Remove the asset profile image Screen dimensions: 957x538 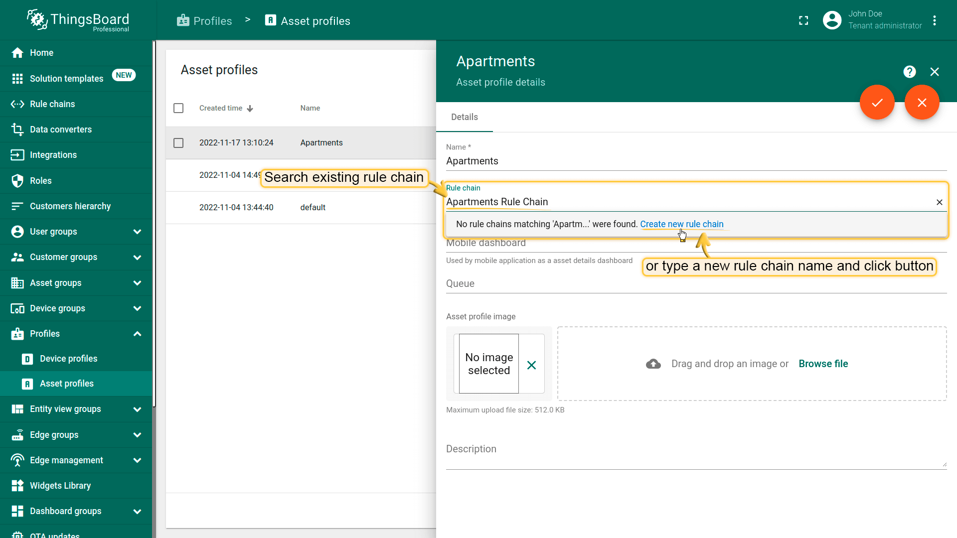coord(531,365)
